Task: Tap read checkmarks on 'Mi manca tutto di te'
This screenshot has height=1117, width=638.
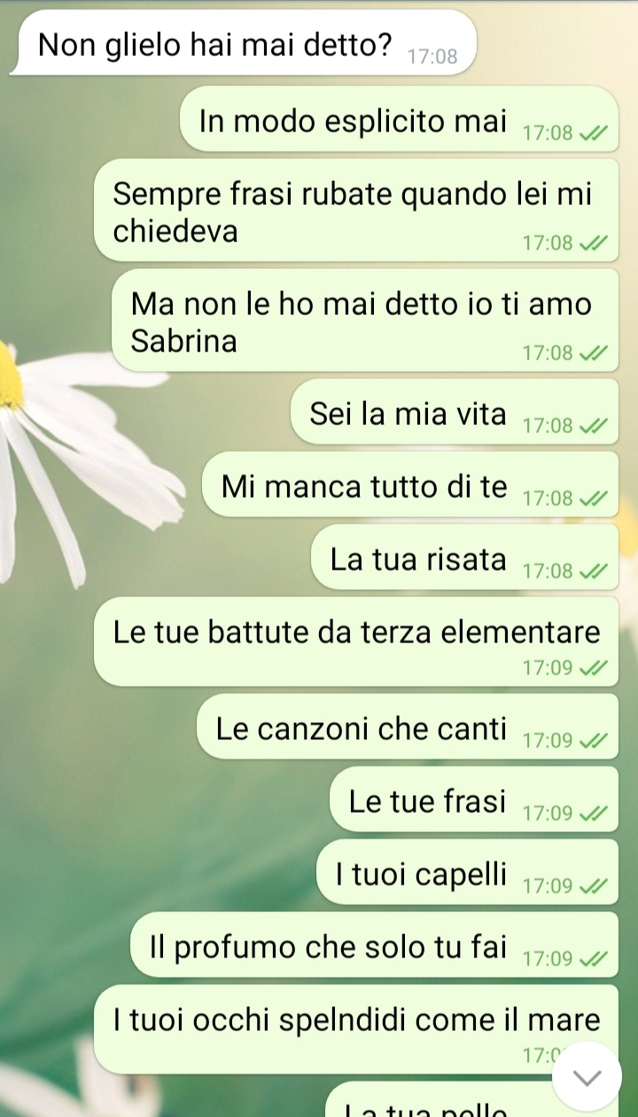Action: 593,500
